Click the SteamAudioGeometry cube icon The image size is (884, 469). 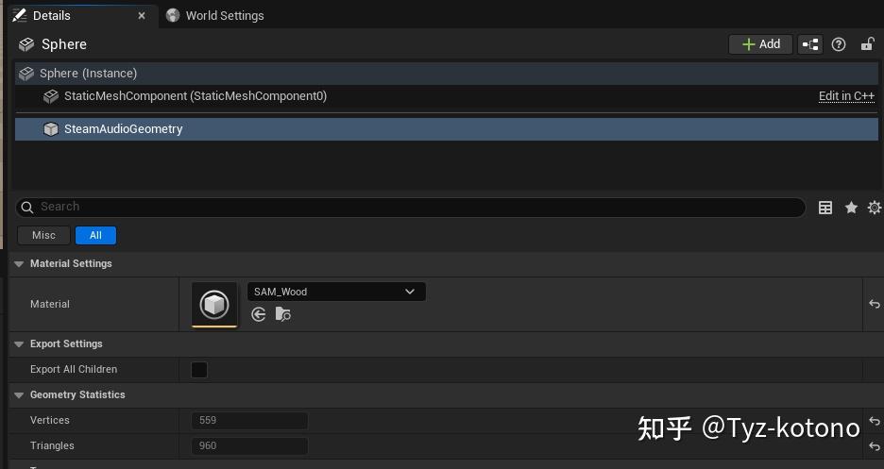(51, 129)
